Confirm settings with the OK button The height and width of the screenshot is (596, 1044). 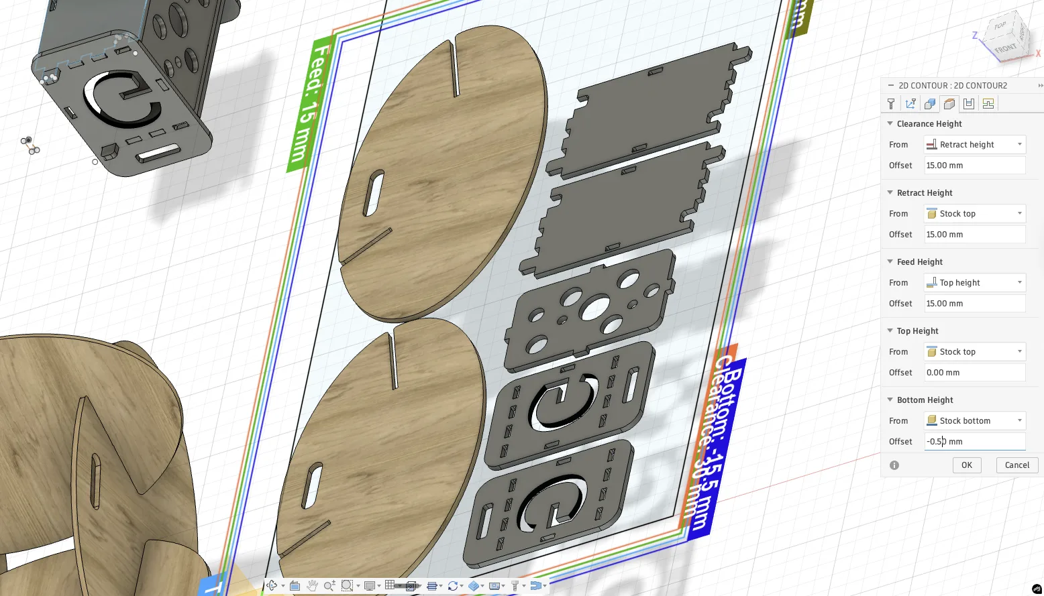pyautogui.click(x=966, y=465)
